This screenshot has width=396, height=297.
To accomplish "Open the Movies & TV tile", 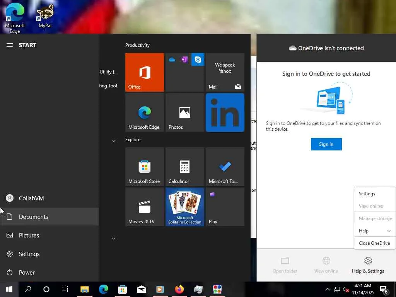I will click(145, 207).
